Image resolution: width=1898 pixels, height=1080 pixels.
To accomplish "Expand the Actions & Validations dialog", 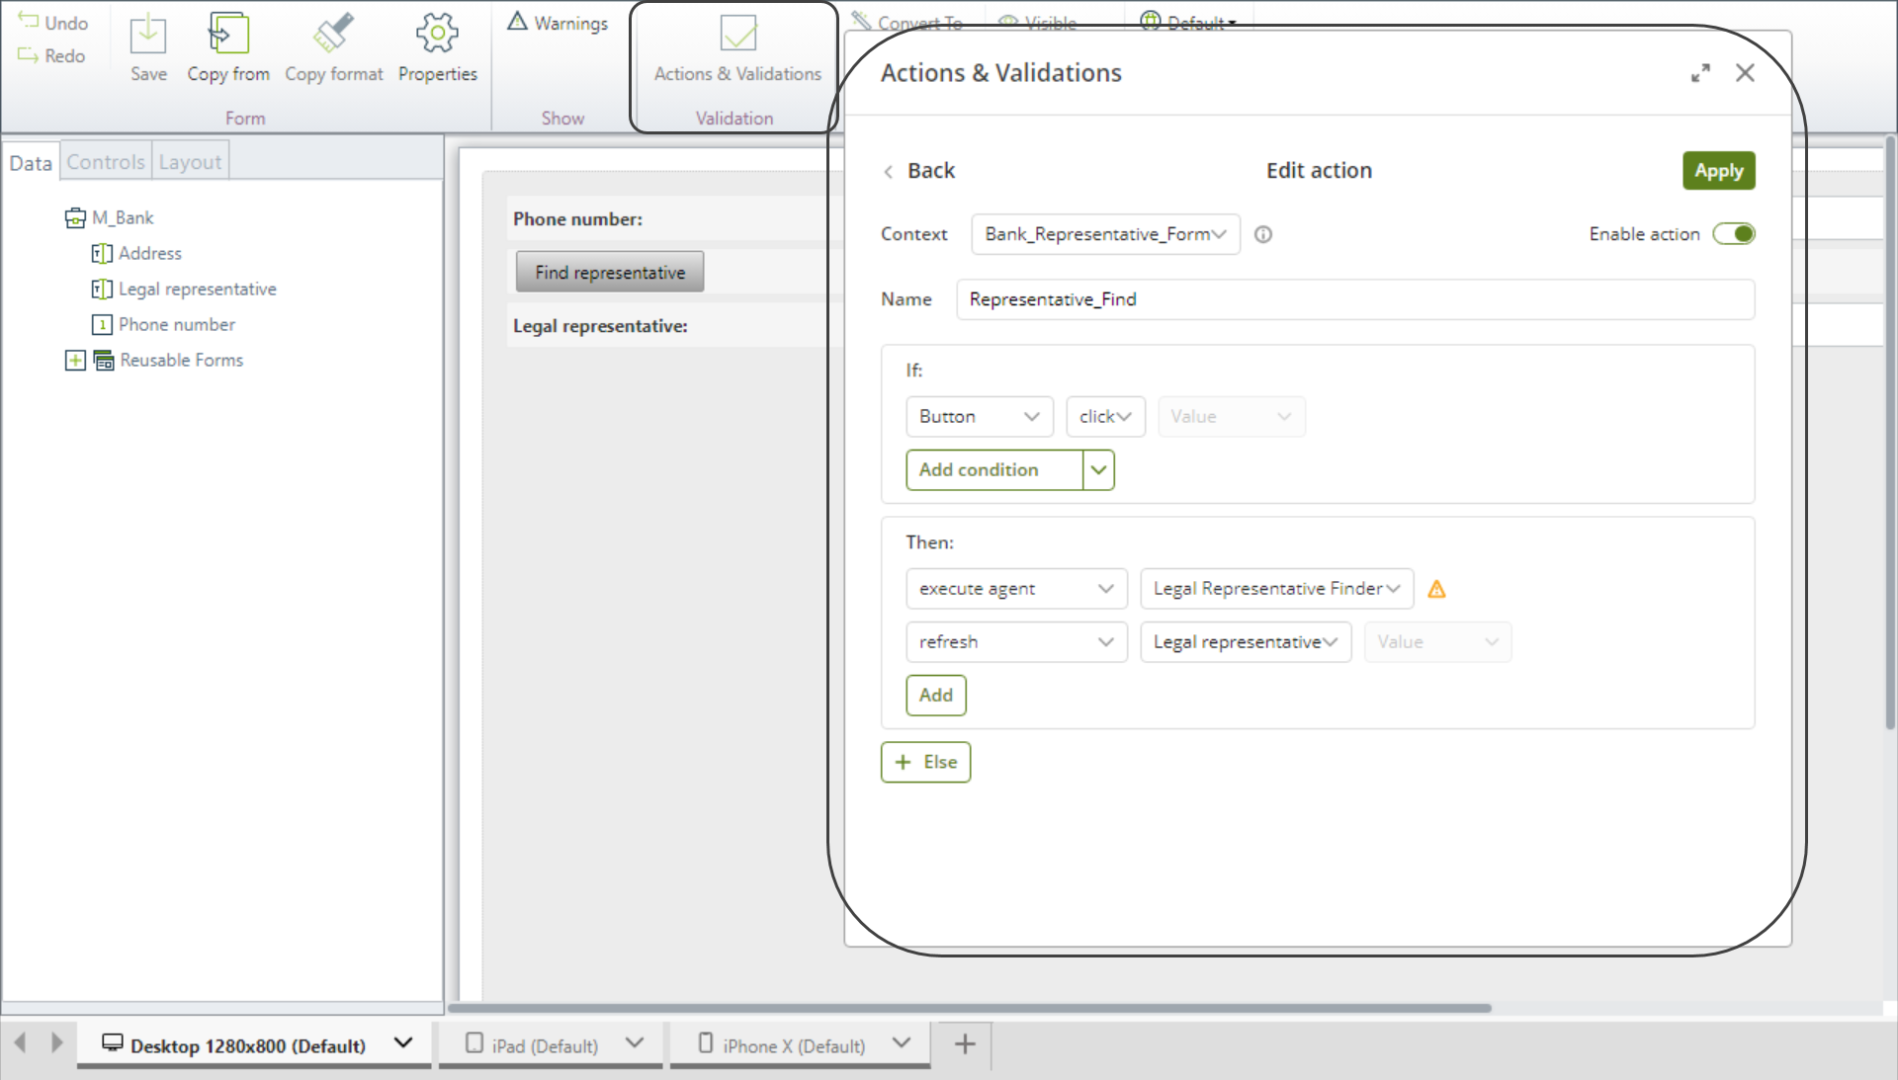I will coord(1700,73).
